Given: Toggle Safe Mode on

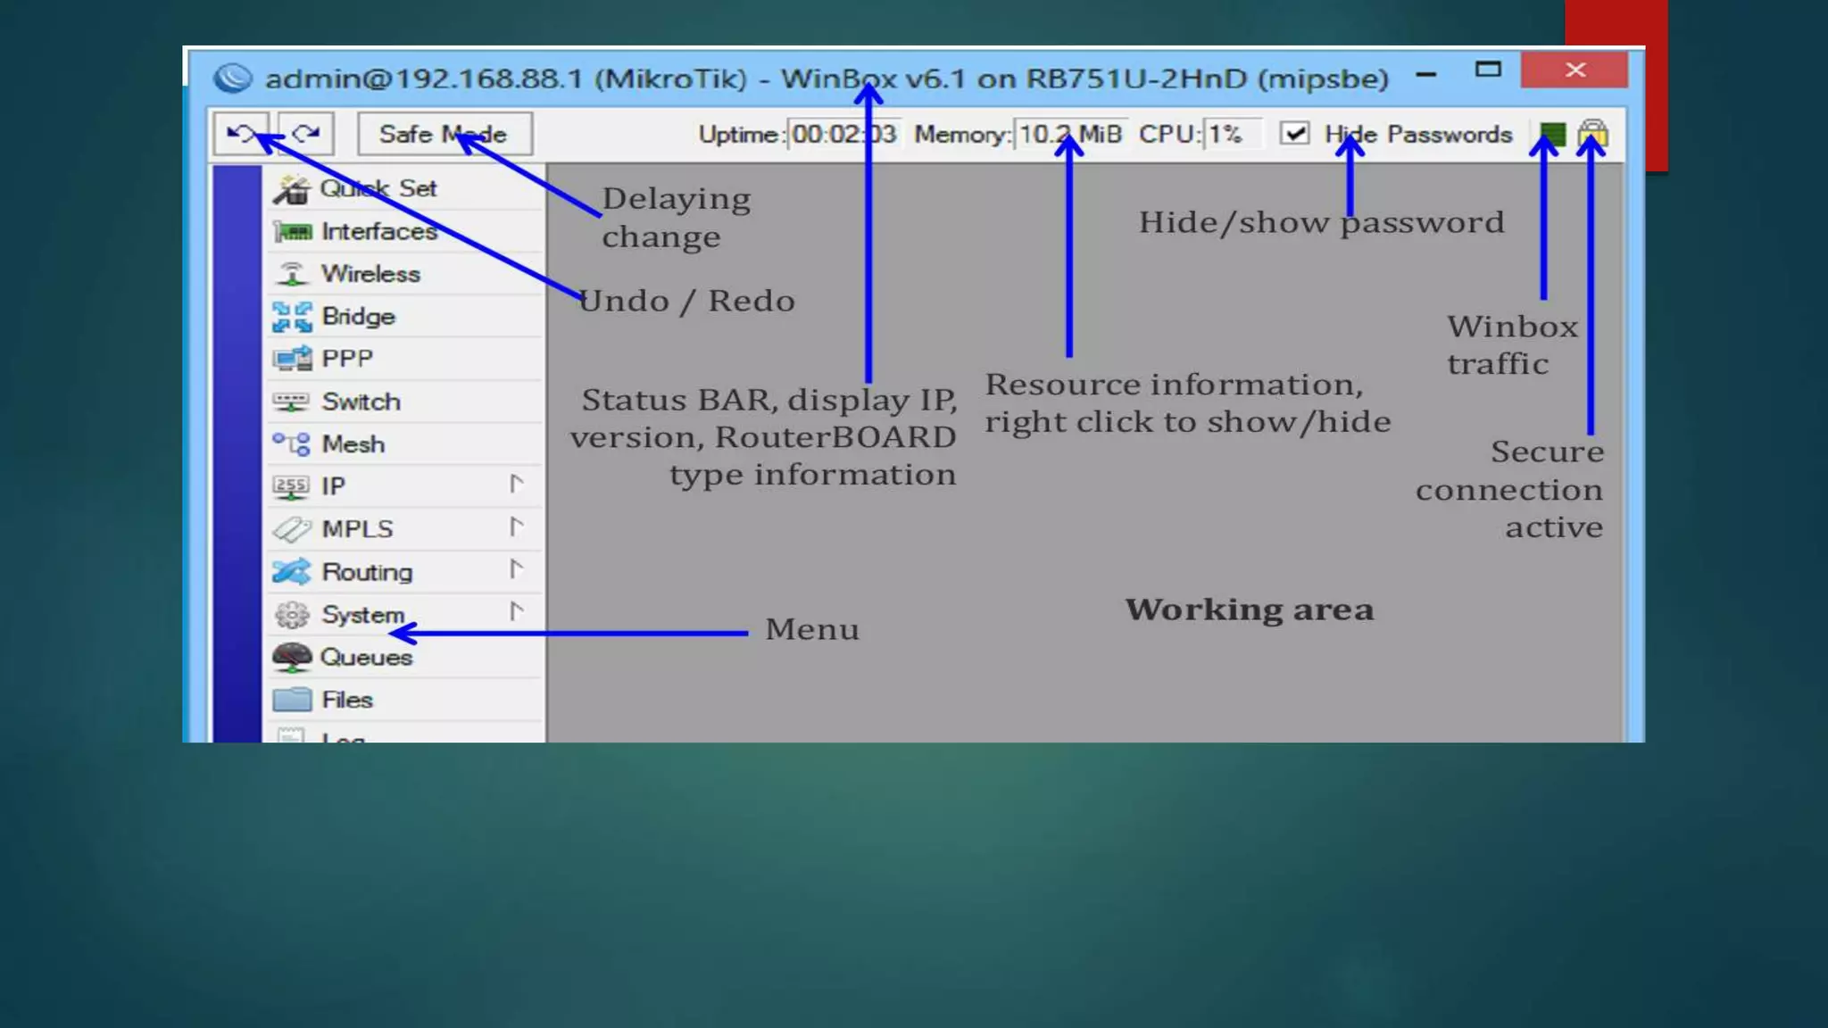Looking at the screenshot, I should [445, 134].
